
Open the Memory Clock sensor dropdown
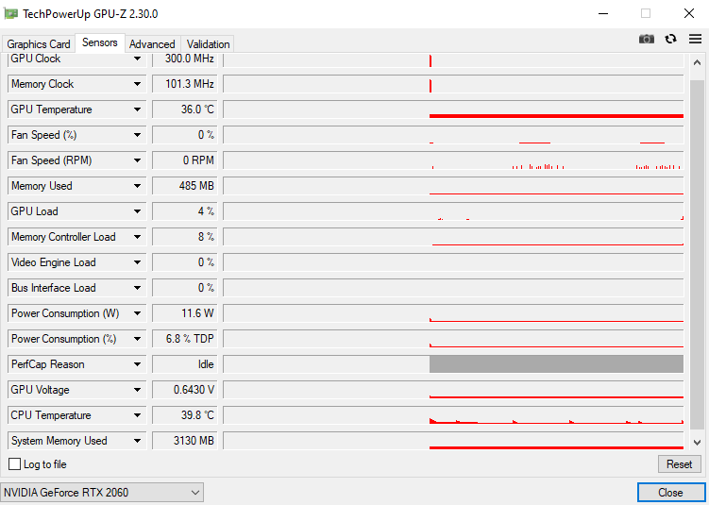[137, 84]
